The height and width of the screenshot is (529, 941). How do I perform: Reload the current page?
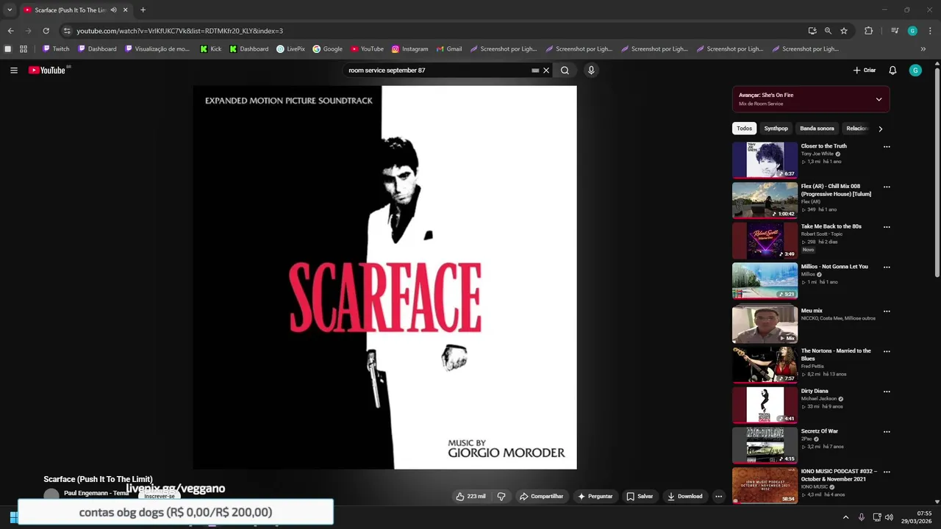pos(46,31)
